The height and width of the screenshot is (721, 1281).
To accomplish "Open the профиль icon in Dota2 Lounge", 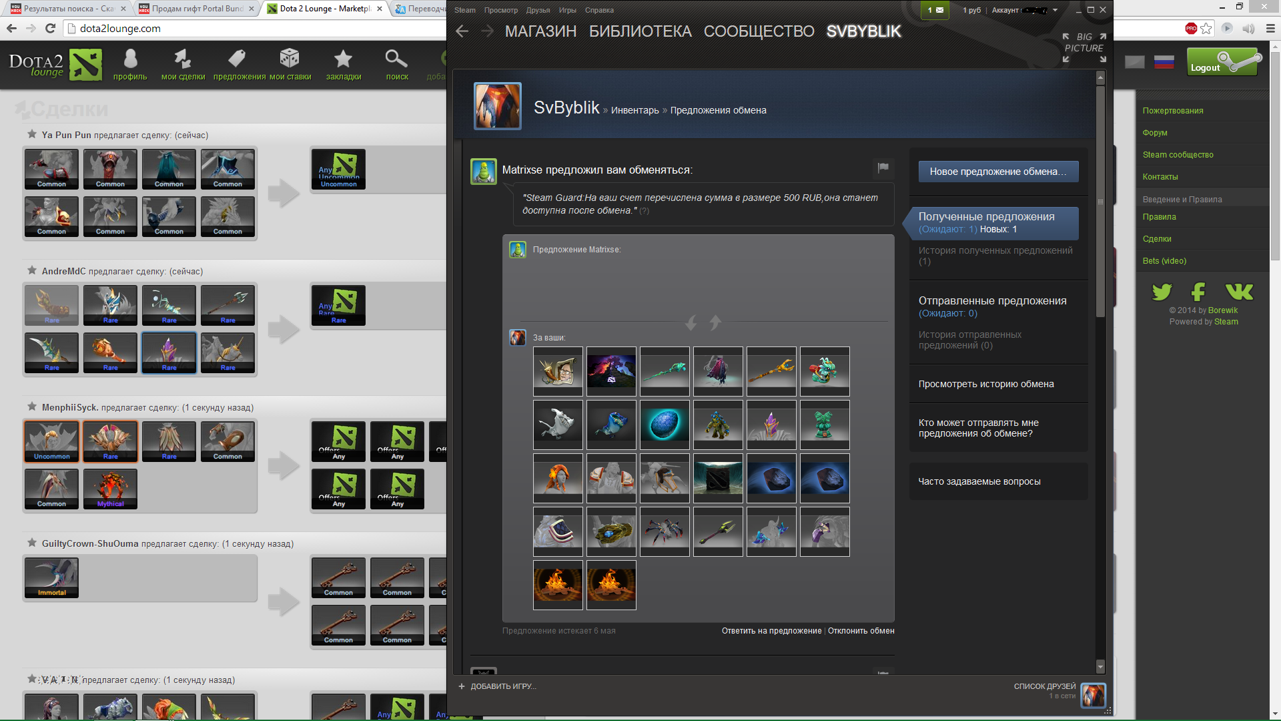I will click(x=130, y=59).
